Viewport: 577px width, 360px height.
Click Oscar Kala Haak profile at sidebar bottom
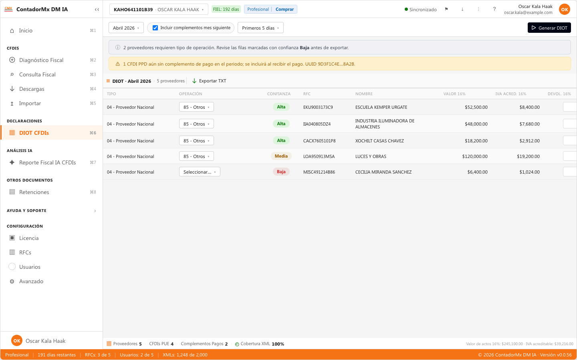coord(51,341)
